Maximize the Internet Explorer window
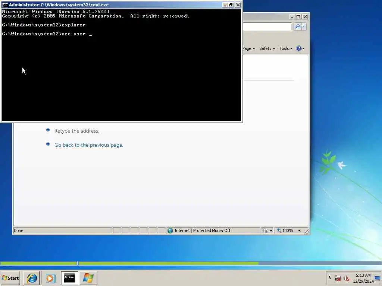Viewport: 382px width, 286px height. [298, 17]
